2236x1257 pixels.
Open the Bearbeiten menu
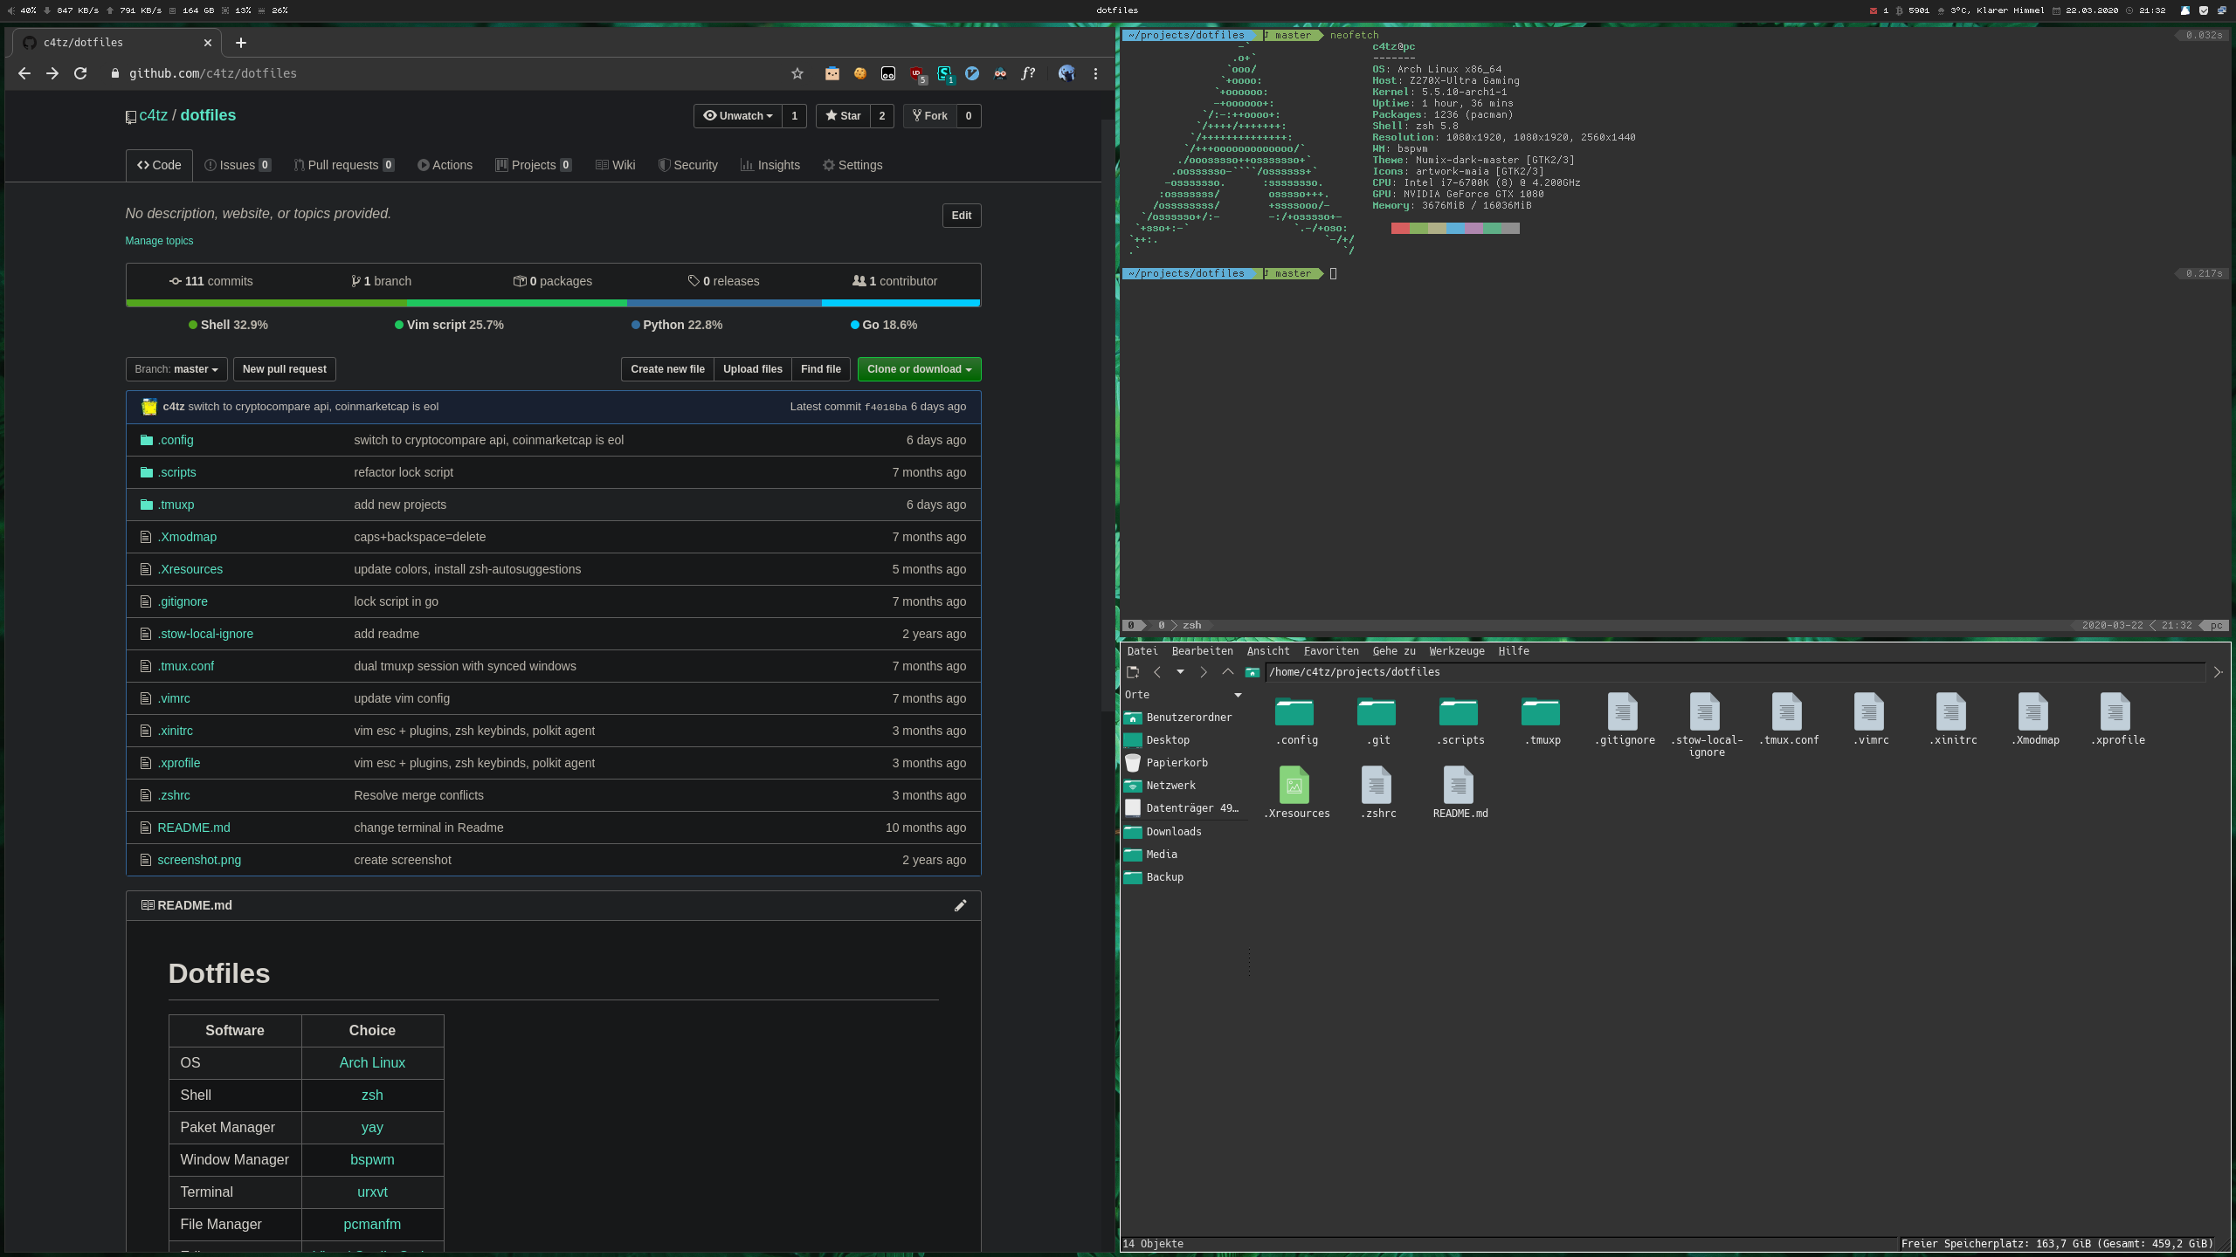point(1202,651)
